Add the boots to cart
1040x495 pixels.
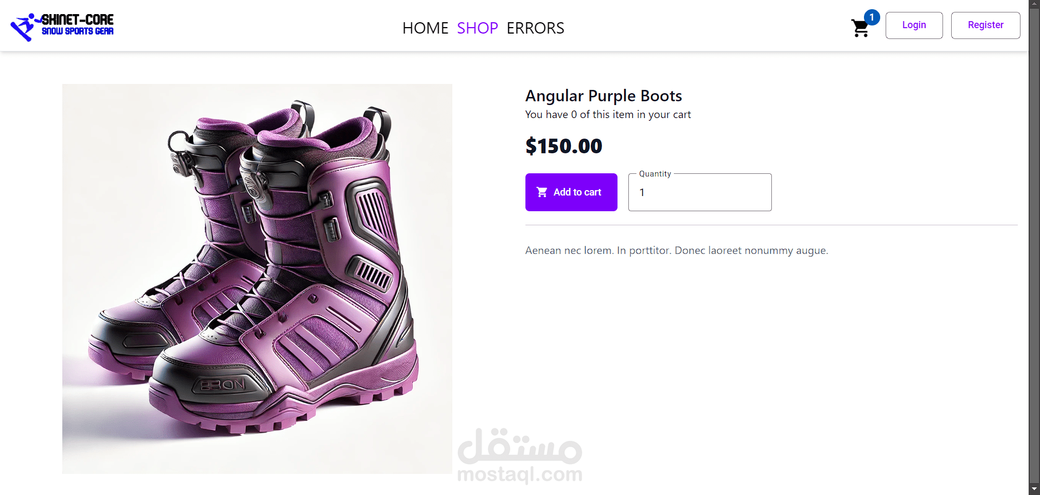pyautogui.click(x=571, y=192)
